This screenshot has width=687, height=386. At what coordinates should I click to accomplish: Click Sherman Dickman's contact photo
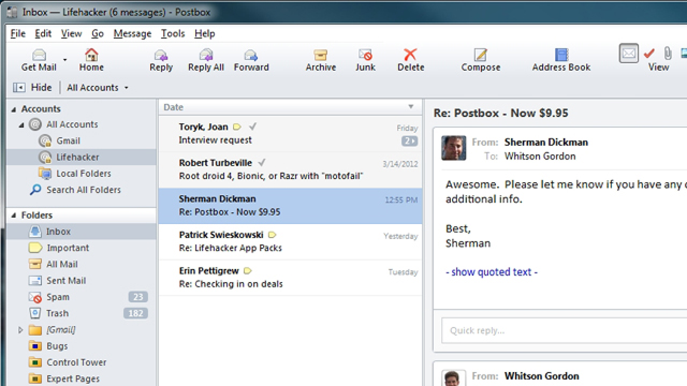[454, 148]
